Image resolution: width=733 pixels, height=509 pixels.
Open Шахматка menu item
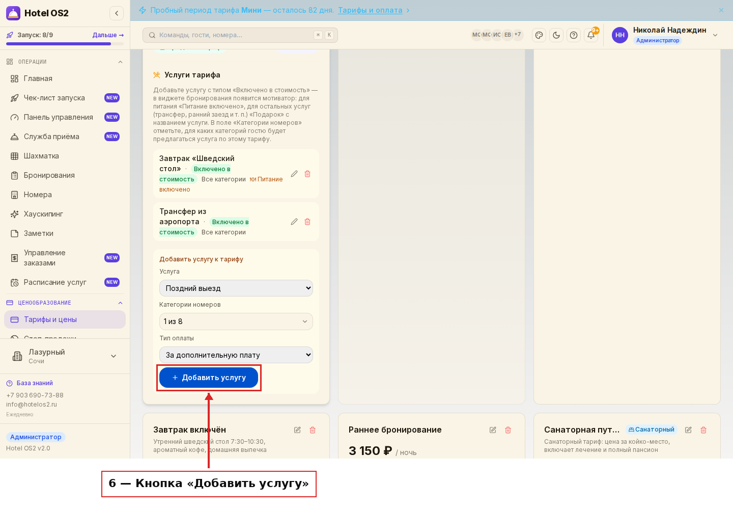point(65,156)
